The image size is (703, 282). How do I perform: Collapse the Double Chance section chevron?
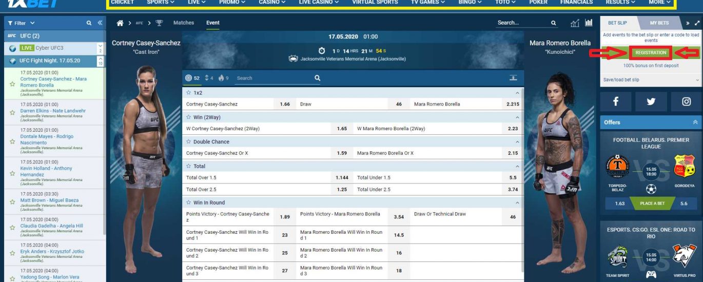(517, 142)
